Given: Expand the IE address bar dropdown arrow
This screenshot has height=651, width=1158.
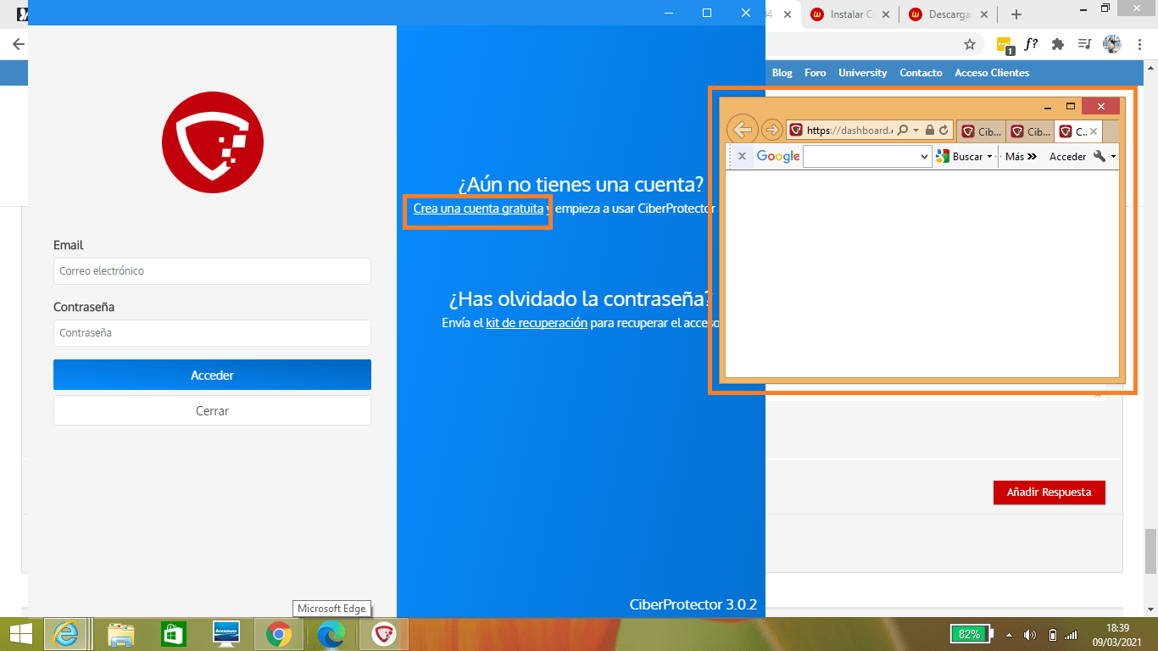Looking at the screenshot, I should click(x=916, y=131).
